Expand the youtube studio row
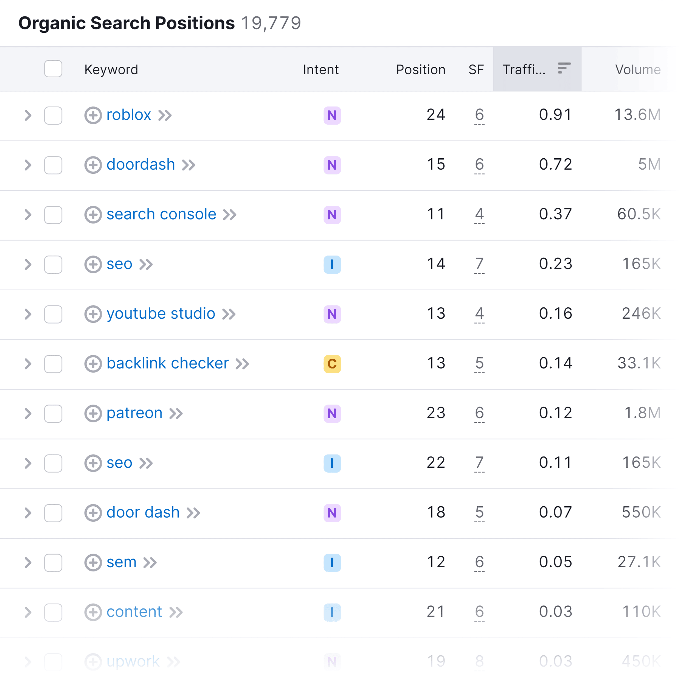The width and height of the screenshot is (686, 682). [x=27, y=314]
